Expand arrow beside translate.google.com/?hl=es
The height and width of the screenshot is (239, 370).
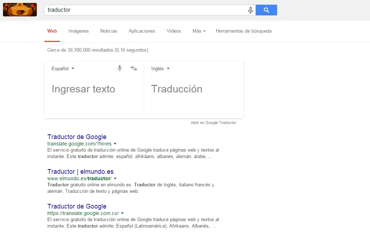point(115,144)
